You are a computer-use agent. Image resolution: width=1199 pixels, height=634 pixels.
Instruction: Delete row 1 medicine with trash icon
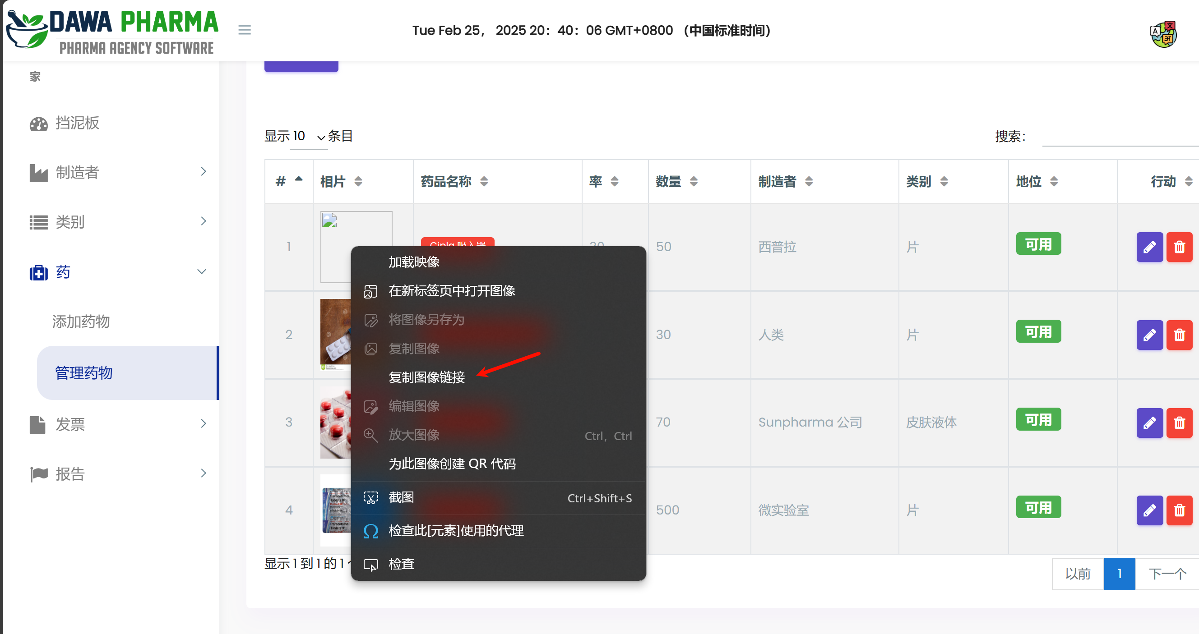pyautogui.click(x=1180, y=247)
